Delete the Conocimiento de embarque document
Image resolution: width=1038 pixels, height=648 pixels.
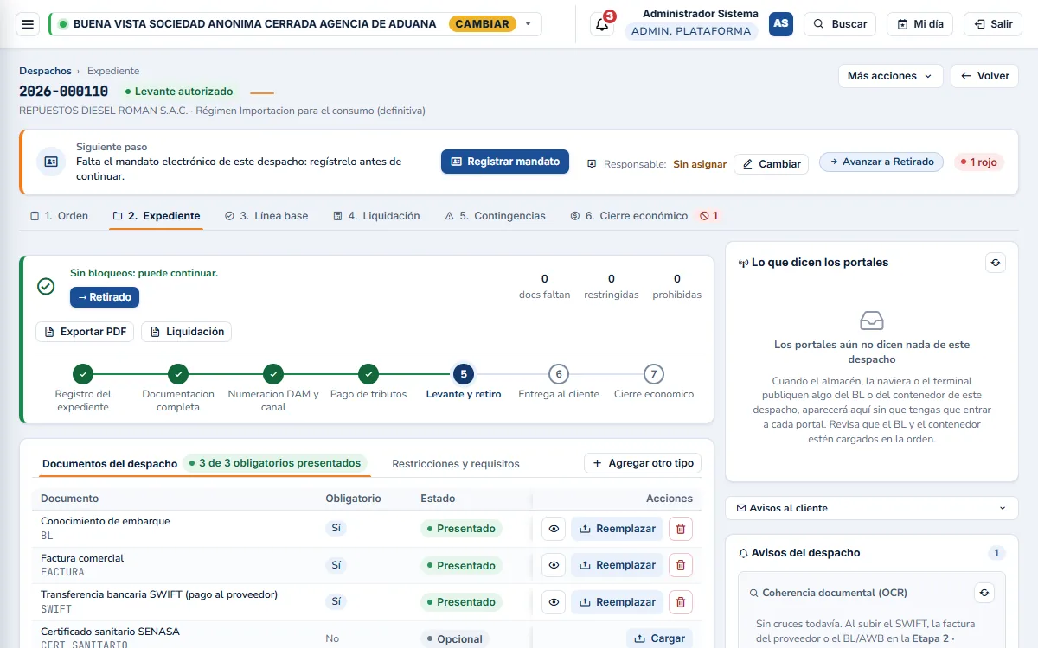[x=681, y=529]
